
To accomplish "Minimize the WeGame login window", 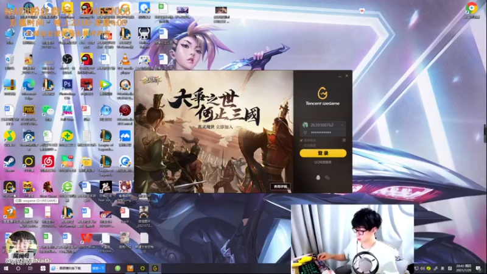I will click(340, 76).
